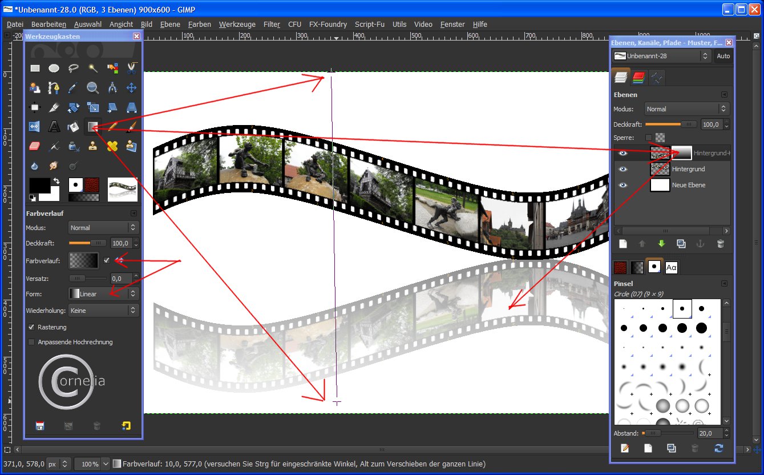This screenshot has width=764, height=475.
Task: Switch to the Paths tab
Action: pos(657,78)
